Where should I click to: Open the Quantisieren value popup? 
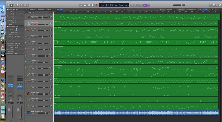19,16
